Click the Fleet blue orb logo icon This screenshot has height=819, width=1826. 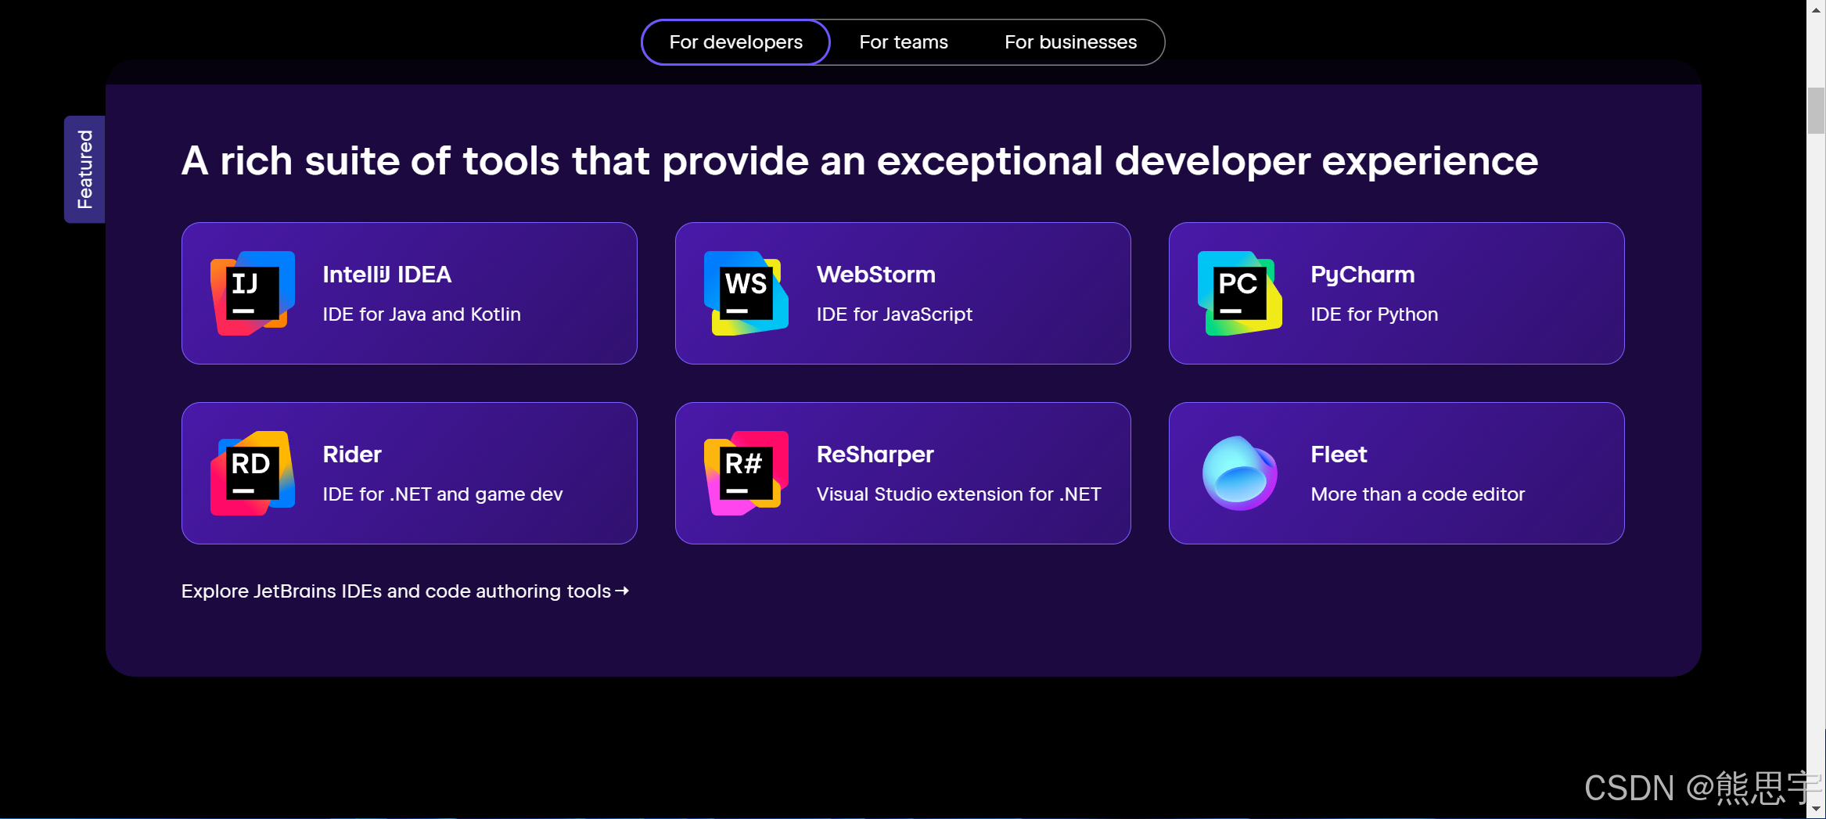pyautogui.click(x=1240, y=473)
